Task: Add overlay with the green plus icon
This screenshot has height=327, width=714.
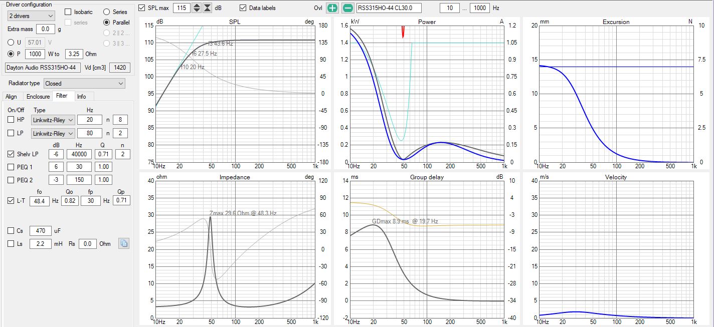Action: (x=332, y=8)
